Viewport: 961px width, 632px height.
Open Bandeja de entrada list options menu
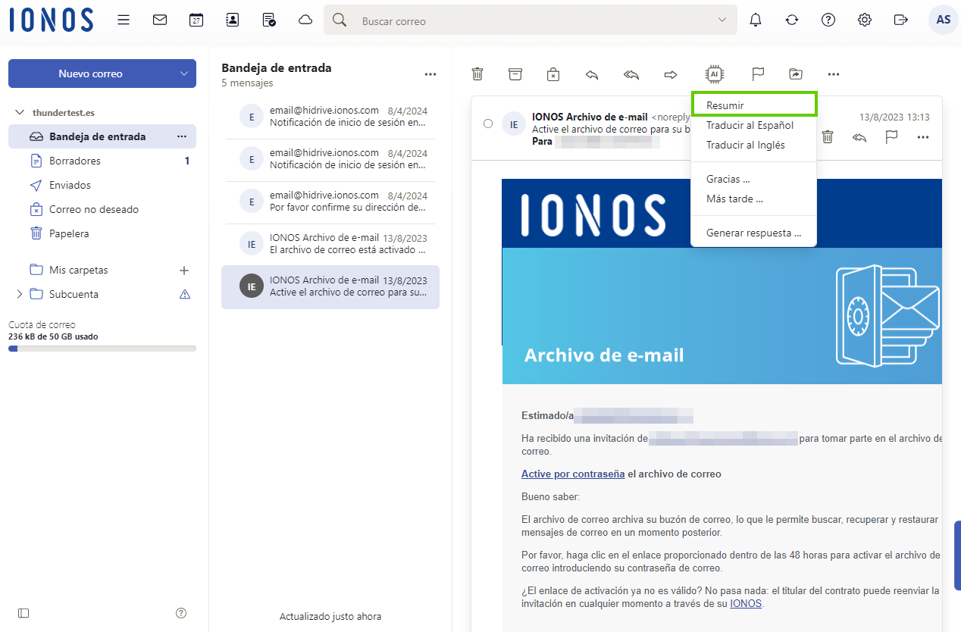430,74
